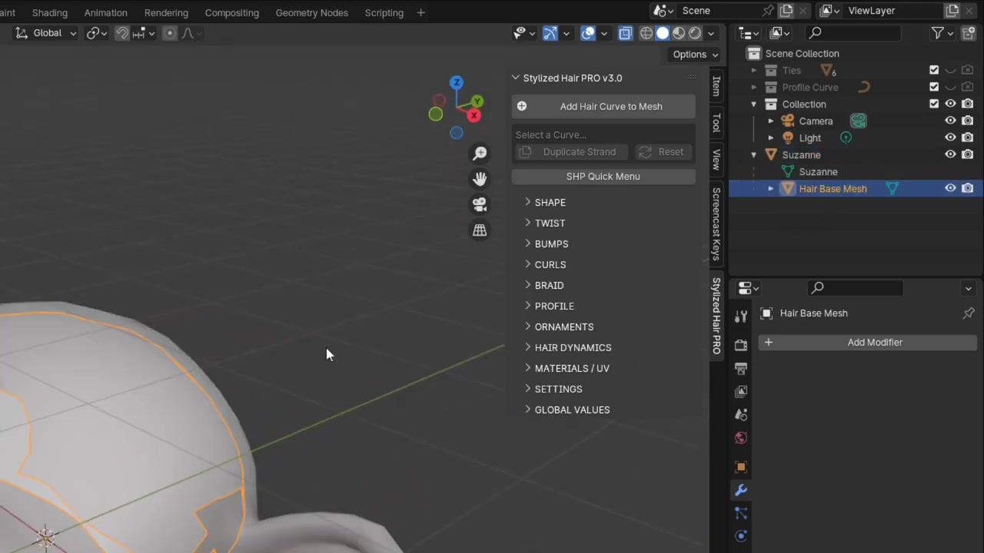Open the Modifiers wrench properties tab
The image size is (984, 553).
[741, 490]
